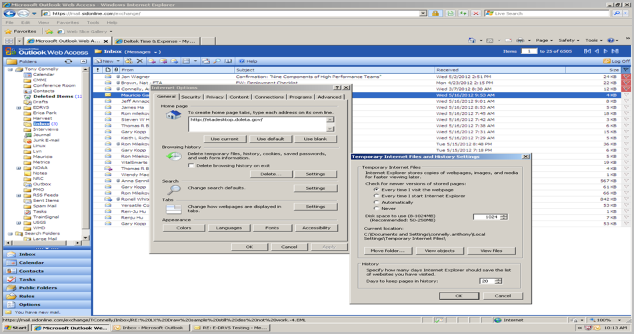Click the View objects button
The height and width of the screenshot is (334, 634).
point(439,251)
